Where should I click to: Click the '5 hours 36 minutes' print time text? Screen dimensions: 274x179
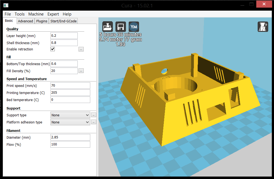click(121, 35)
